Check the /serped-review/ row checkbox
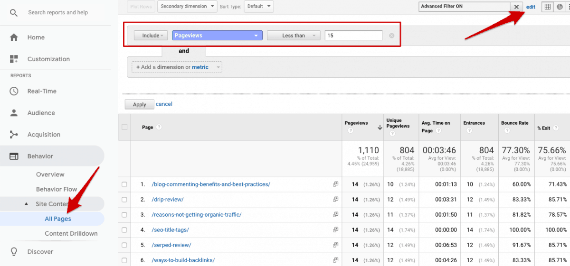570x266 pixels. pyautogui.click(x=124, y=245)
